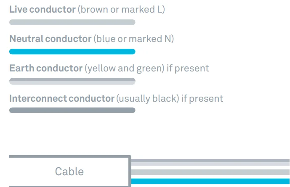Click the bold 'Live conductor' label
290x187 pixels.
click(x=42, y=9)
